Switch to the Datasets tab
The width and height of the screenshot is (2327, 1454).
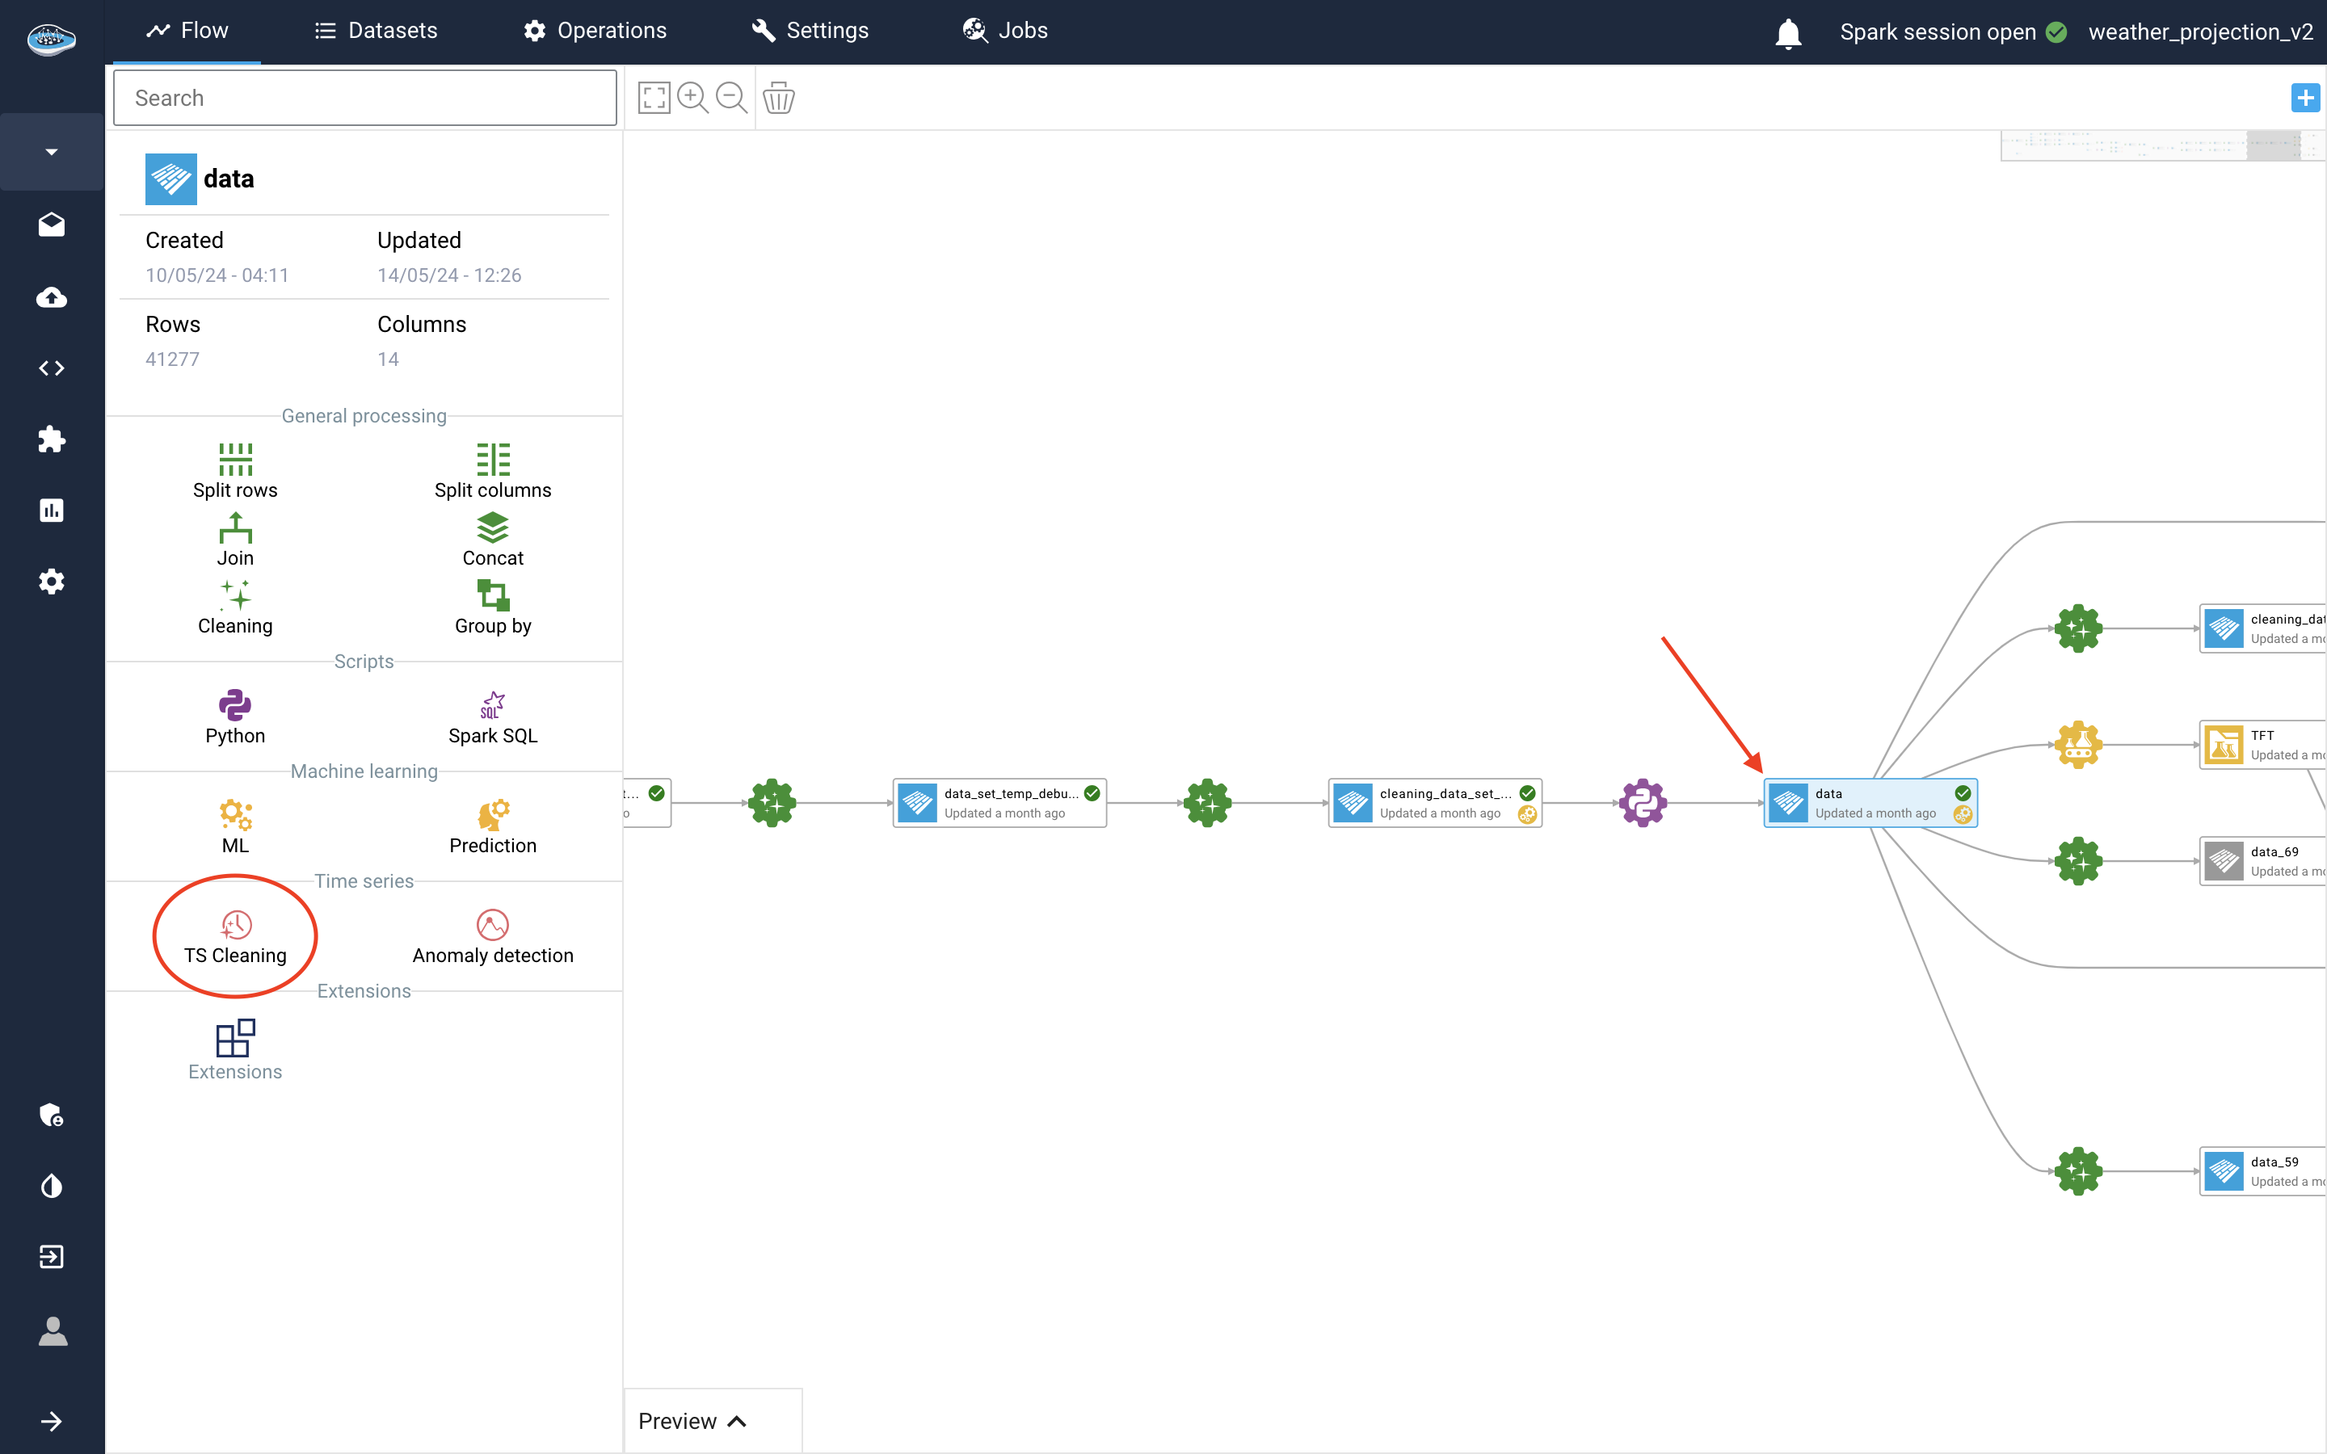pos(376,31)
